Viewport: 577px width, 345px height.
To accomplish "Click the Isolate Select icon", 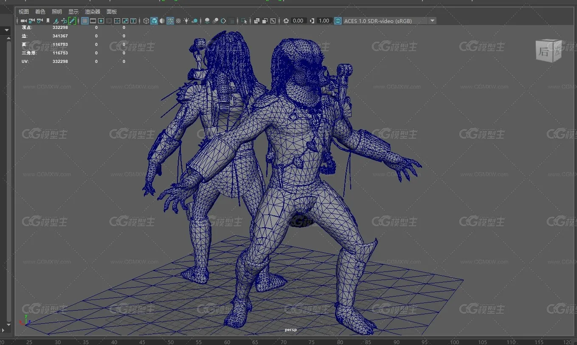I will tap(244, 21).
